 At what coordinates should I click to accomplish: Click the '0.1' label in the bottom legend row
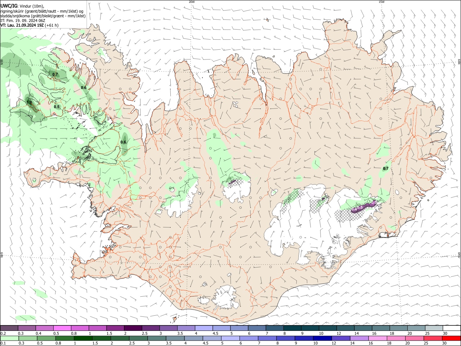(x=3, y=343)
